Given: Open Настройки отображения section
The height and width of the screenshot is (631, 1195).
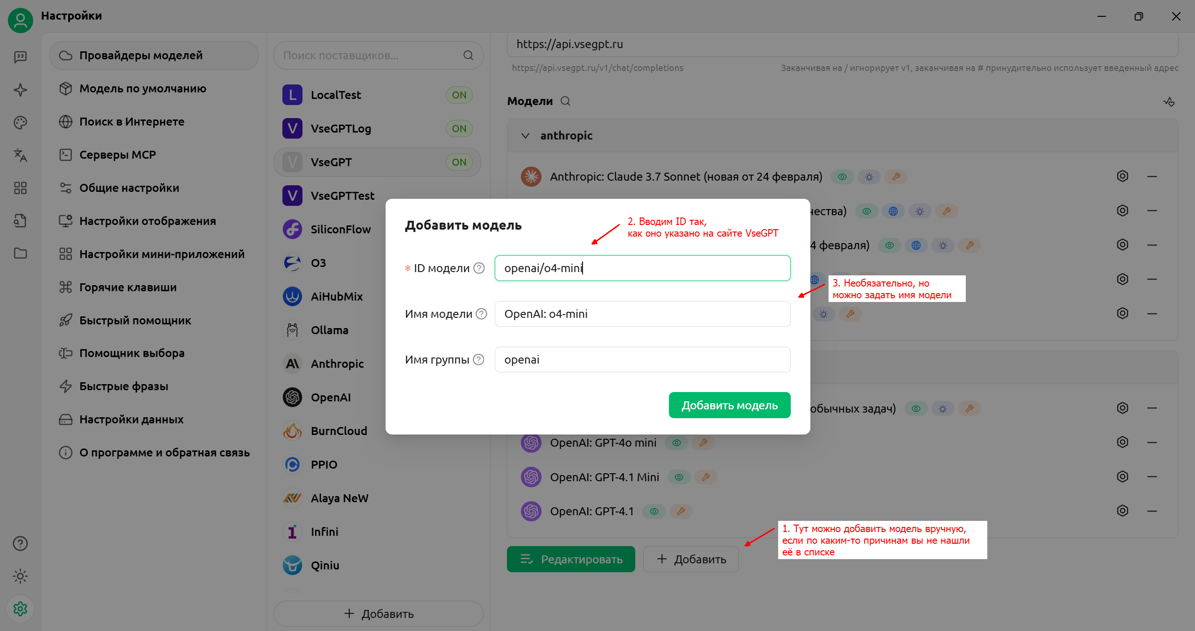Looking at the screenshot, I should 154,221.
